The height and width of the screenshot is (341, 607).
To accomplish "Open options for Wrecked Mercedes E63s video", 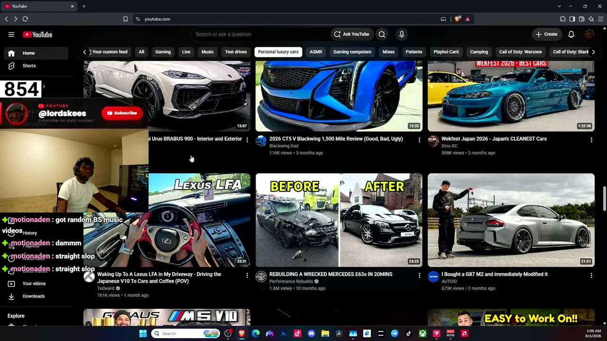I will point(419,275).
